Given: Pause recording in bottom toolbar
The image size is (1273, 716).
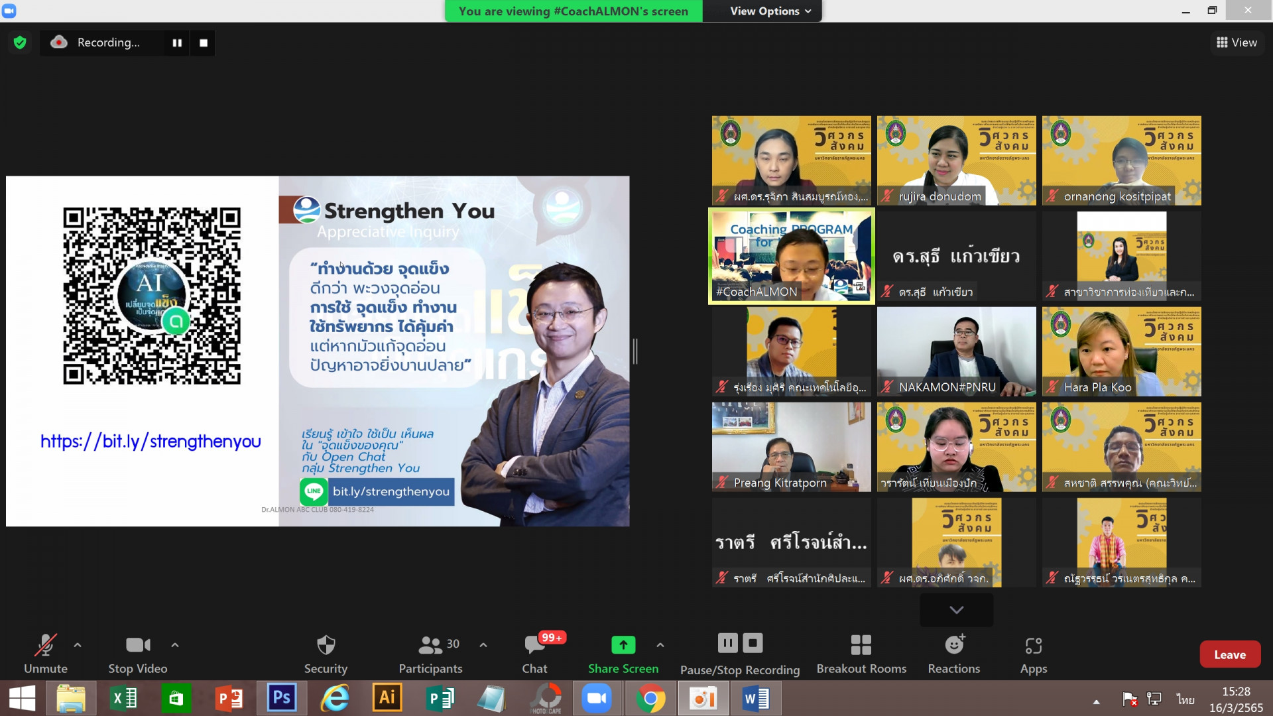Looking at the screenshot, I should 727,642.
